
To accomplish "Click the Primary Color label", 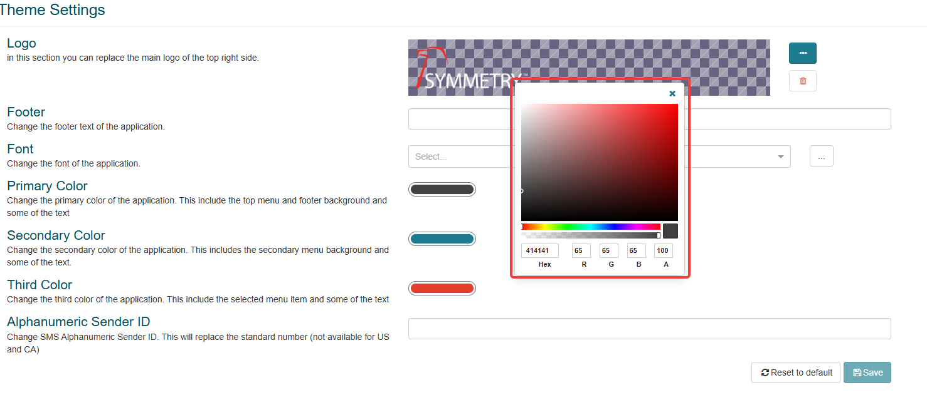I will point(47,186).
